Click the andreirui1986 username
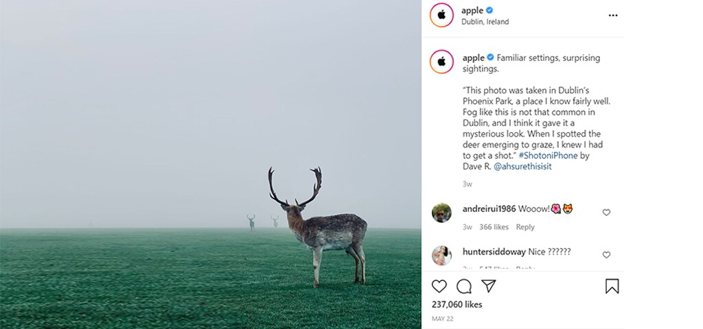 (x=489, y=208)
